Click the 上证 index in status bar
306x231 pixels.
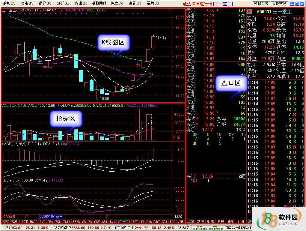click(x=4, y=228)
